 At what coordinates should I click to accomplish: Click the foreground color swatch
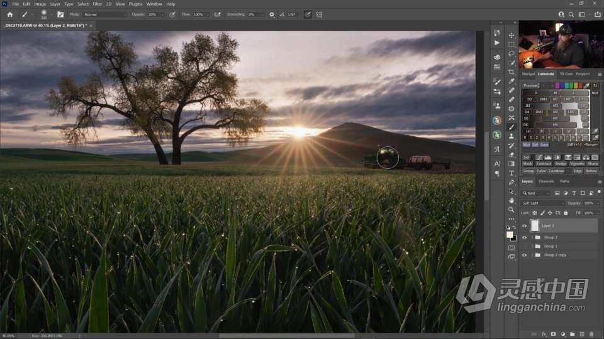(510, 235)
